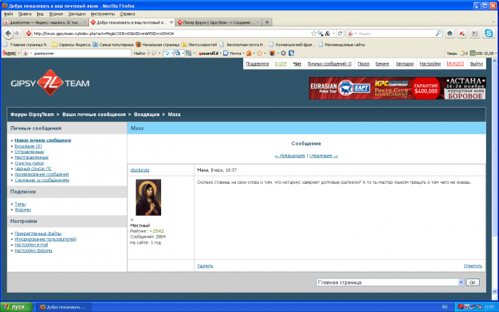The image size is (499, 312).
Task: Open the Правка menu
Action: 24,14
